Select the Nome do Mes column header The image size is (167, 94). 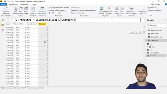(x=31, y=24)
